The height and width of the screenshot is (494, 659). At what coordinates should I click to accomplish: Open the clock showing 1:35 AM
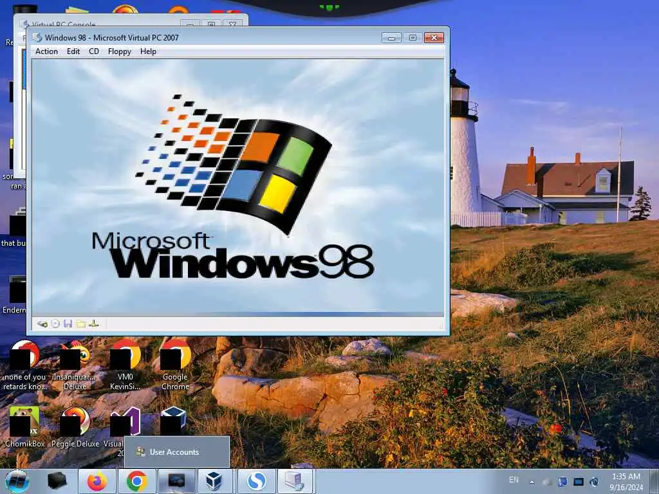point(626,482)
